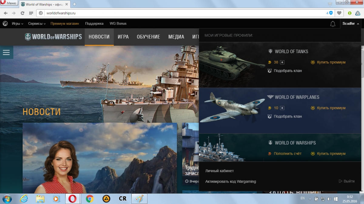Open the yellow triangle app in taskbar

point(106,199)
